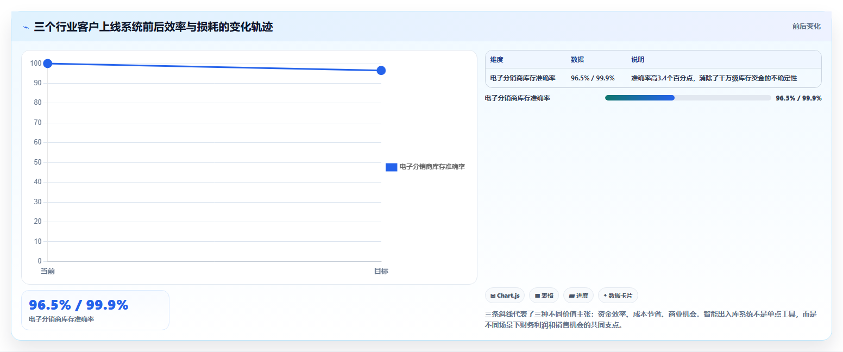This screenshot has width=843, height=352.
Task: Click the 96.5% / 99.9% value beside the progress bar
Action: pyautogui.click(x=798, y=98)
